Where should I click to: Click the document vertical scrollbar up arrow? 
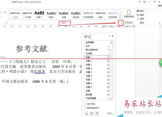(x=161, y=26)
